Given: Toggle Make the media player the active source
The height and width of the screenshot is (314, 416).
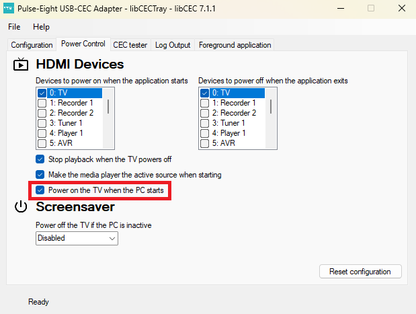Looking at the screenshot, I should tap(40, 175).
